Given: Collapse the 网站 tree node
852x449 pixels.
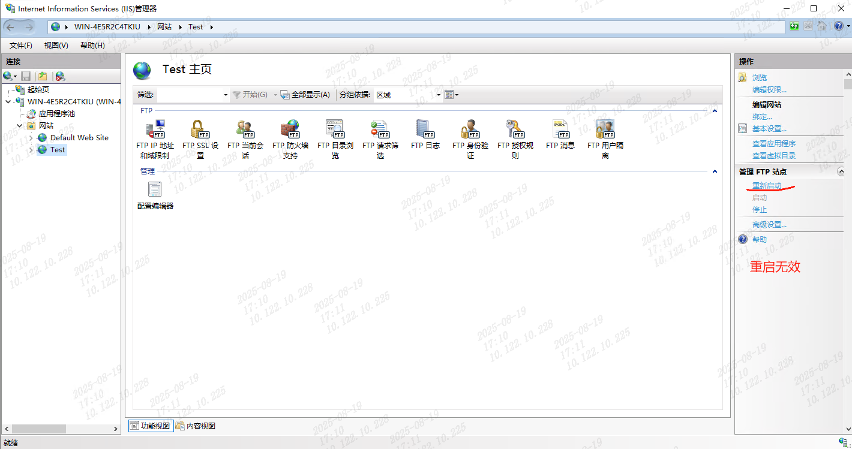Looking at the screenshot, I should pyautogui.click(x=19, y=126).
